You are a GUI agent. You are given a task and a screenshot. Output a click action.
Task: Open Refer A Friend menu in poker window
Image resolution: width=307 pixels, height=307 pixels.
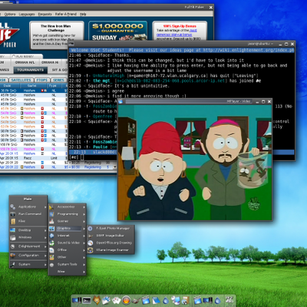pos(66,14)
